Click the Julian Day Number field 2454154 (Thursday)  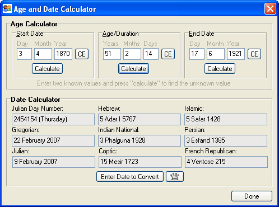point(53,119)
